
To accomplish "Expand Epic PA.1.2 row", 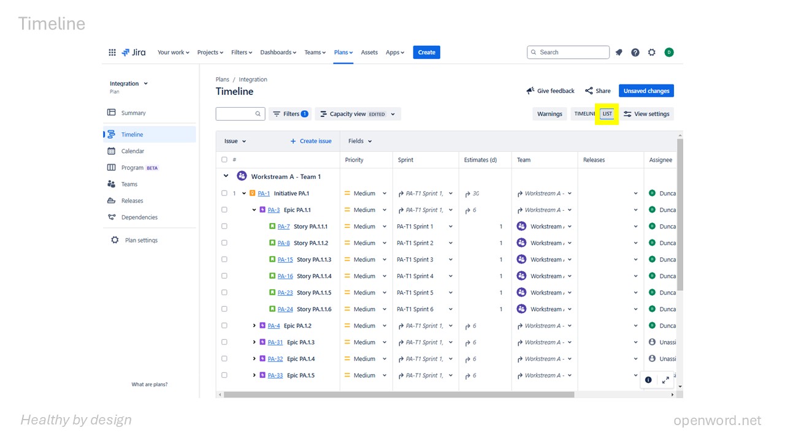I will point(254,326).
